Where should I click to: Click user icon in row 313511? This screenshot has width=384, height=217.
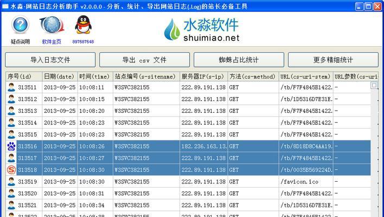click(11, 87)
